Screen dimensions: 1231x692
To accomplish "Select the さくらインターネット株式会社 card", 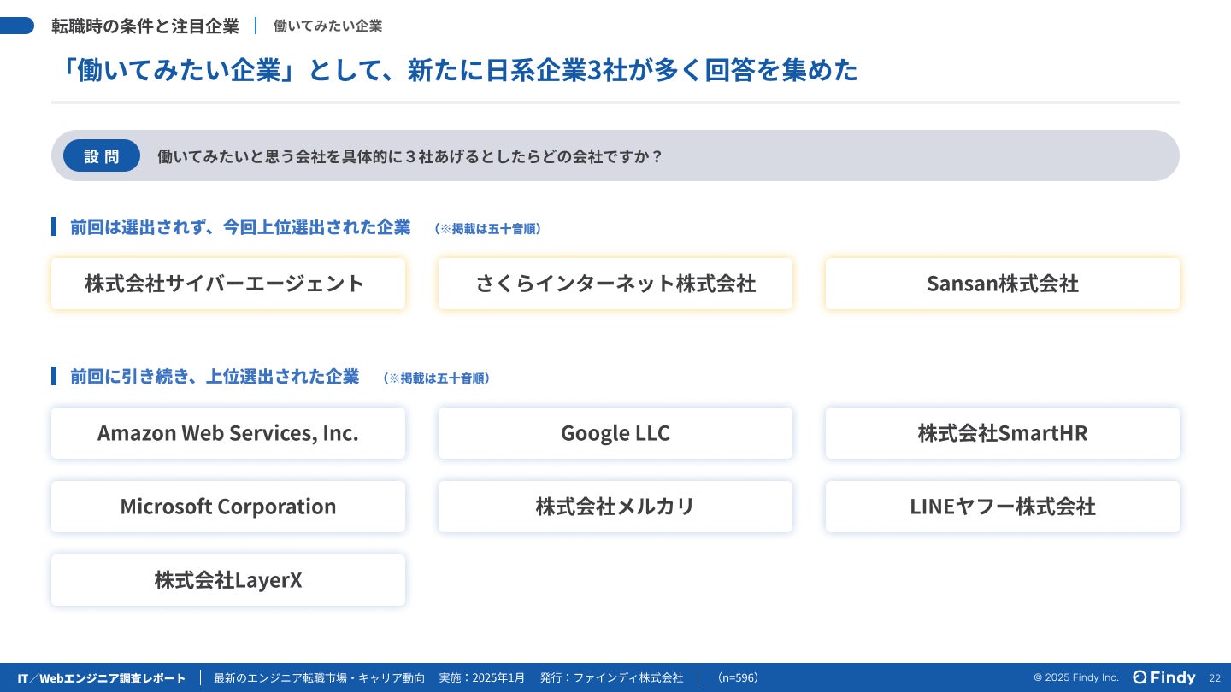I will pos(615,284).
